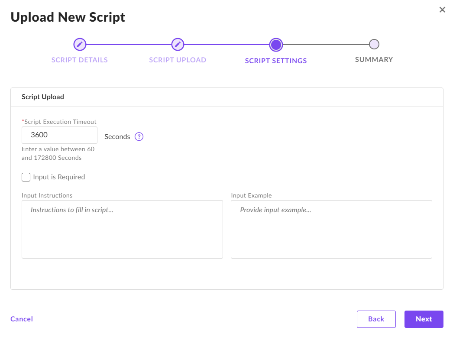Cancel the script upload
This screenshot has height=337, width=453.
click(x=22, y=319)
